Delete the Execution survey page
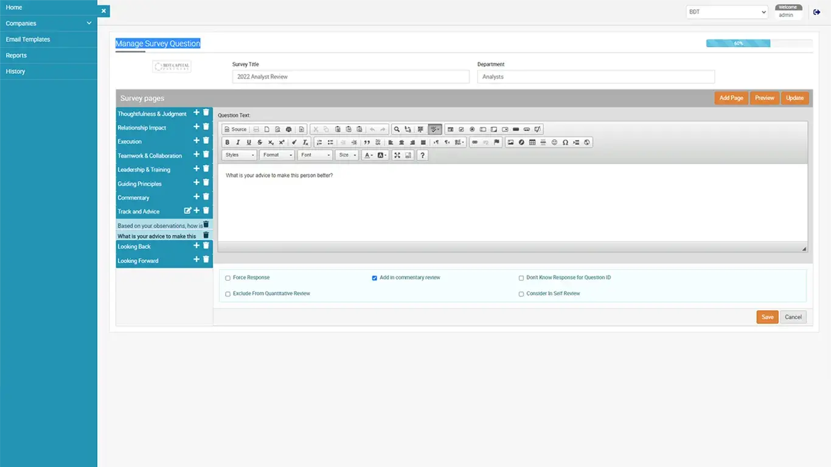Screen dimensions: 831x467 coord(206,140)
